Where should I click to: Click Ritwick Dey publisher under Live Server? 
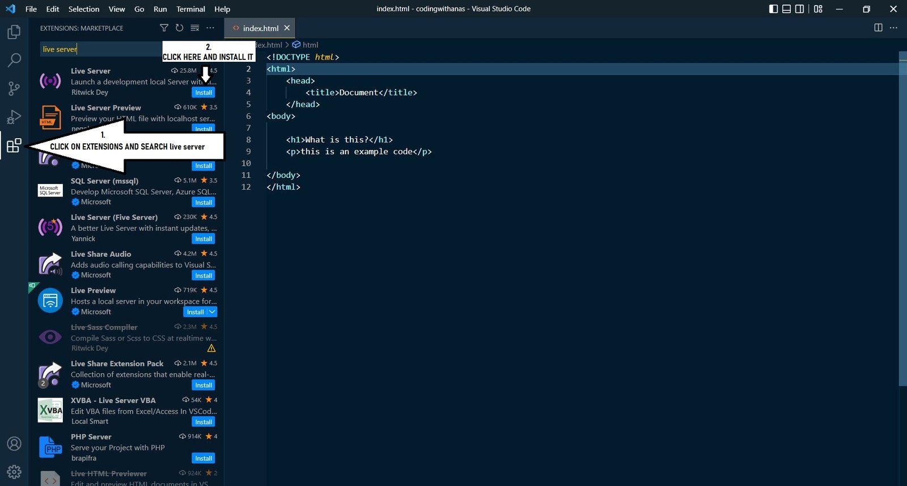tap(90, 92)
